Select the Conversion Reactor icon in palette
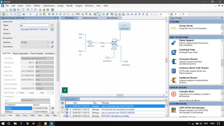The height and width of the screenshot is (126, 224). click(x=174, y=62)
